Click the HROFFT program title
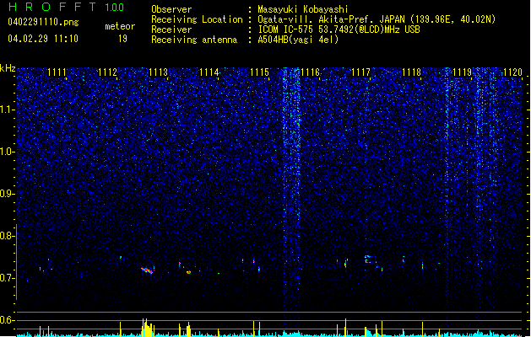531x337 pixels. click(x=53, y=7)
